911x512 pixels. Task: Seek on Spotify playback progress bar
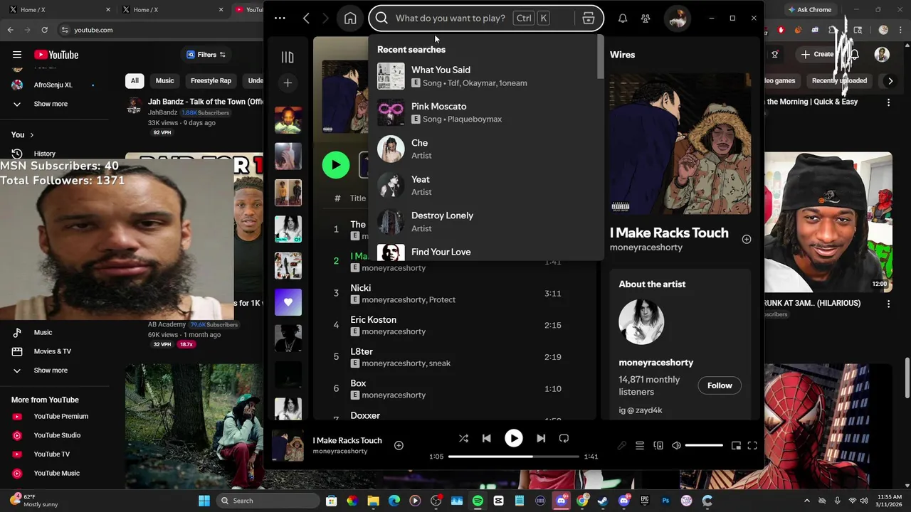pos(513,457)
